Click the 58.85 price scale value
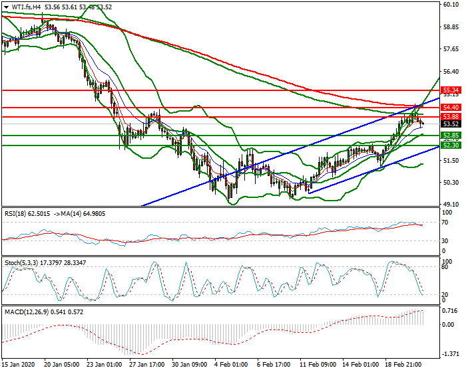The image size is (466, 372). [451, 27]
